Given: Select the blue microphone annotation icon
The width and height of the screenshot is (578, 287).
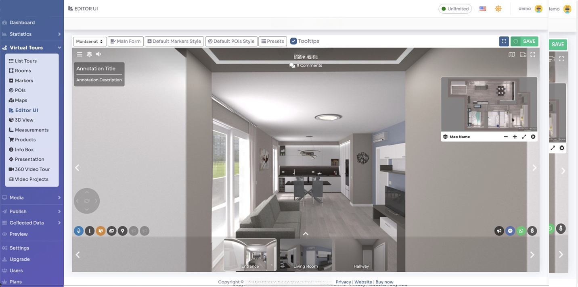Looking at the screenshot, I should [x=78, y=231].
